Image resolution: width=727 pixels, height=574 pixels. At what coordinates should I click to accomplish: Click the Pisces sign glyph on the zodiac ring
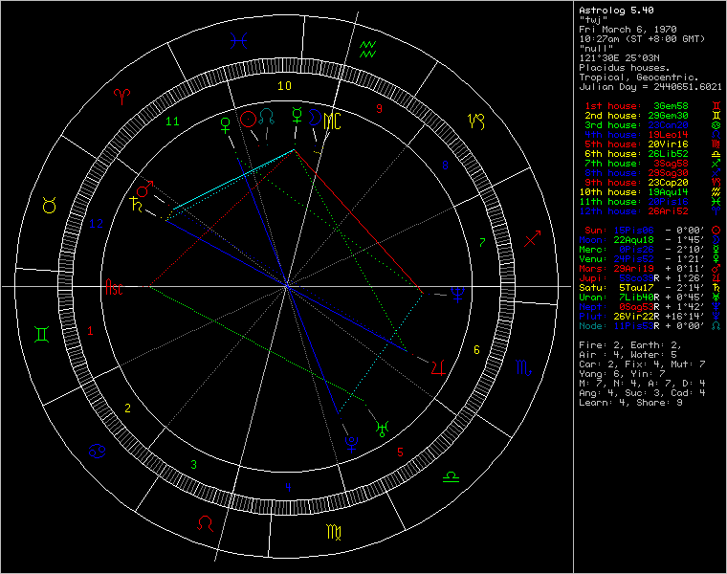(x=244, y=41)
